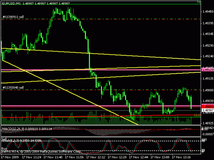Click the 17 Nov 11:24 time label
This screenshot has width=214, height=160.
click(32, 157)
